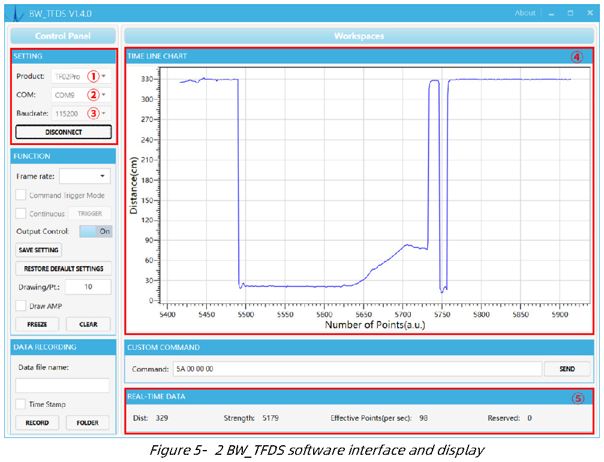Open the About menu item
Image resolution: width=604 pixels, height=462 pixels.
pos(525,13)
